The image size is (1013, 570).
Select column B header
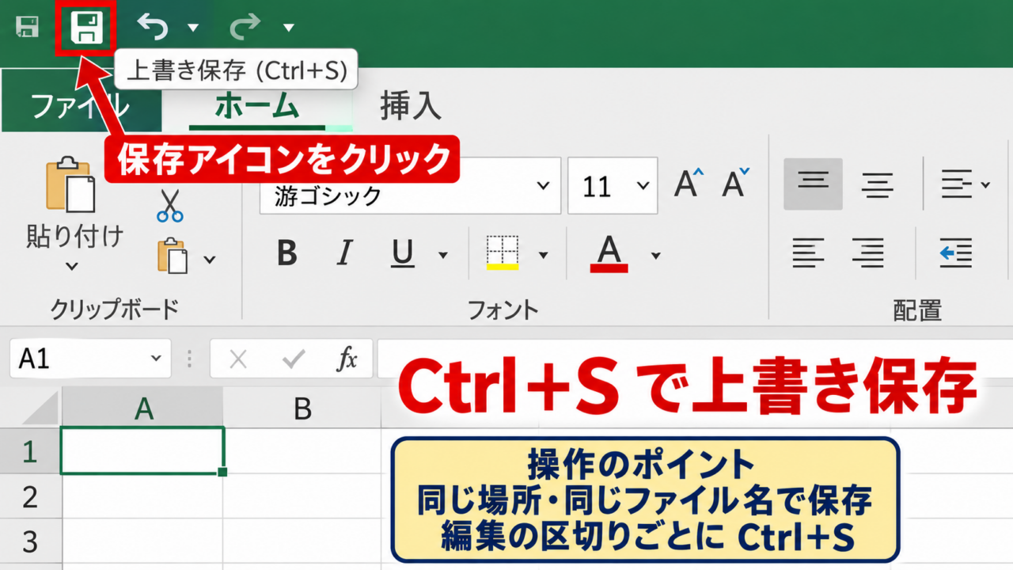tap(302, 408)
